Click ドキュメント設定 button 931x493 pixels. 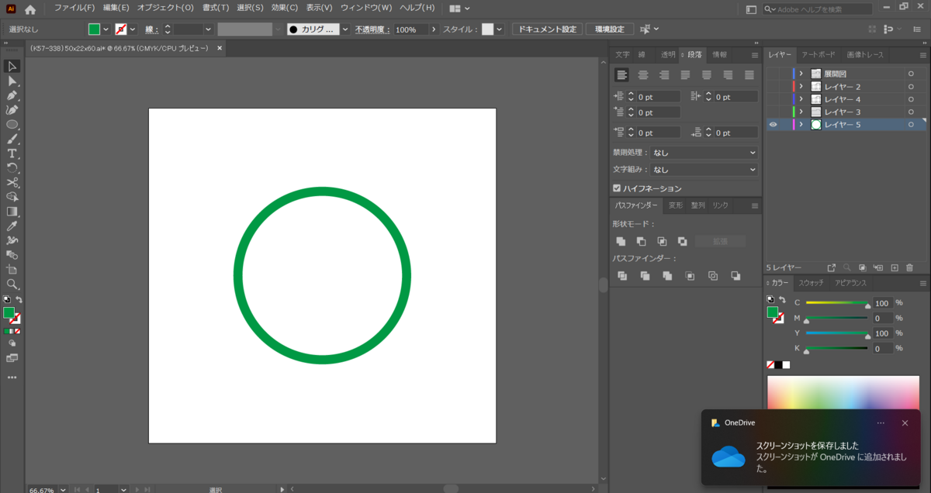click(547, 29)
